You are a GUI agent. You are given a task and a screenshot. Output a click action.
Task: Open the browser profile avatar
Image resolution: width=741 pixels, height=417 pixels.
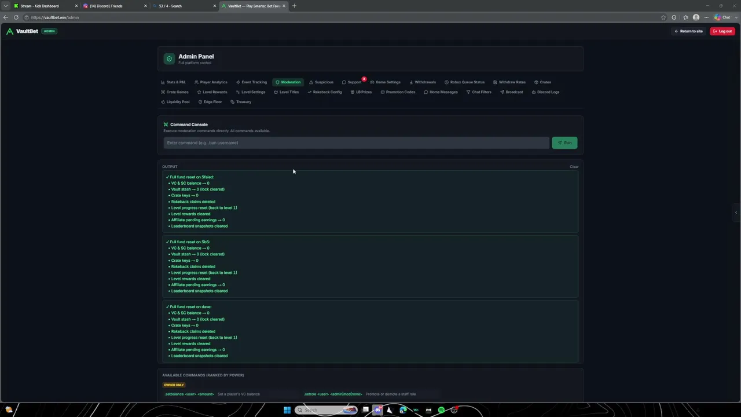[696, 17]
